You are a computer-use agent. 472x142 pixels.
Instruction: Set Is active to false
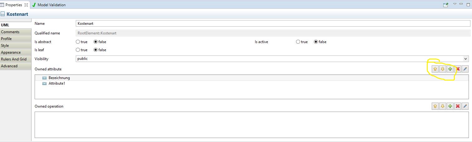coord(316,42)
